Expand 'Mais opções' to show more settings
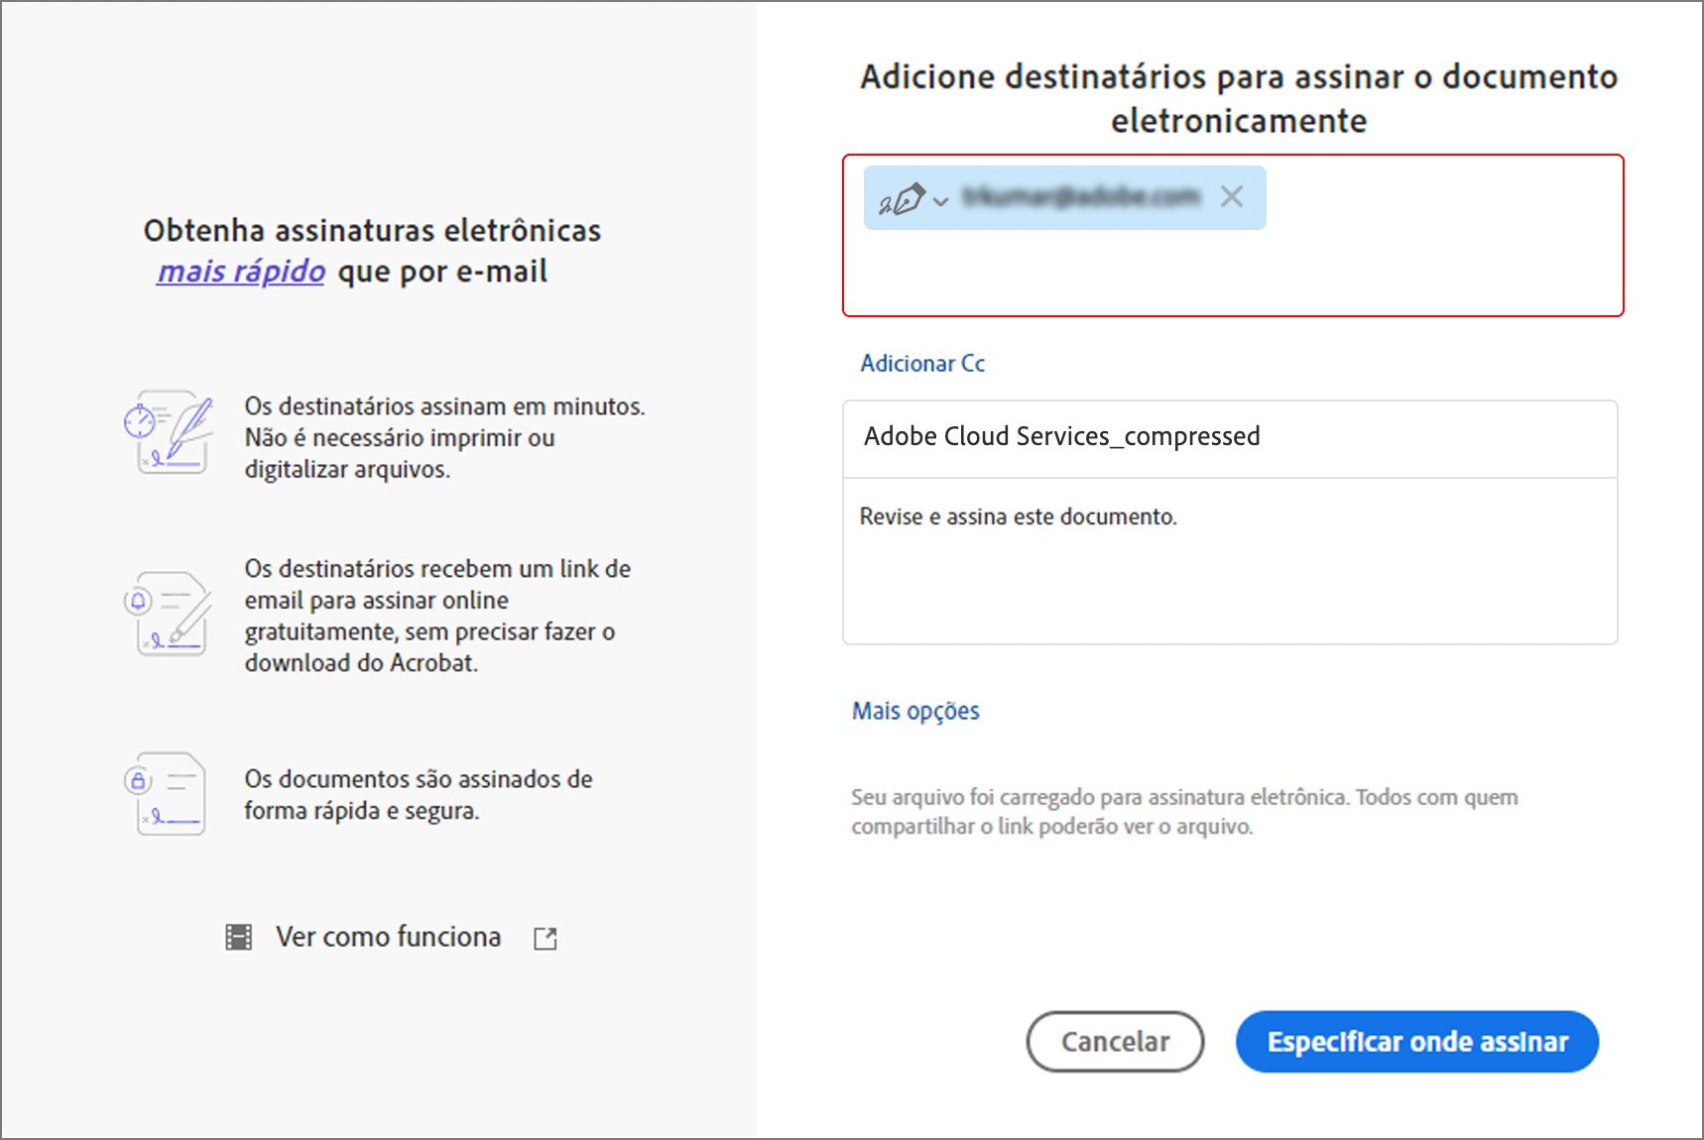Viewport: 1704px width, 1140px height. pos(914,710)
